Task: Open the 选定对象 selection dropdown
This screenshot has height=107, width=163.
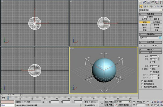Action: pos(123,102)
